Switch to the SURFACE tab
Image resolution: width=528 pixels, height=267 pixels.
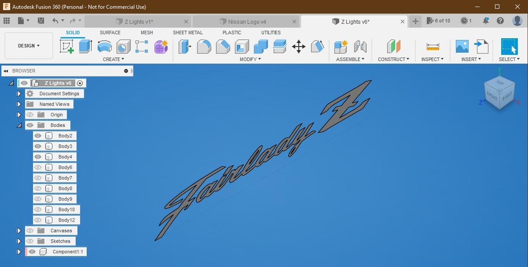[x=110, y=32]
